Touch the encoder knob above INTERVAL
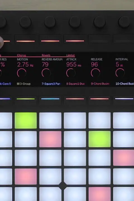Screen dimensions: 134x201 click(124, 22)
